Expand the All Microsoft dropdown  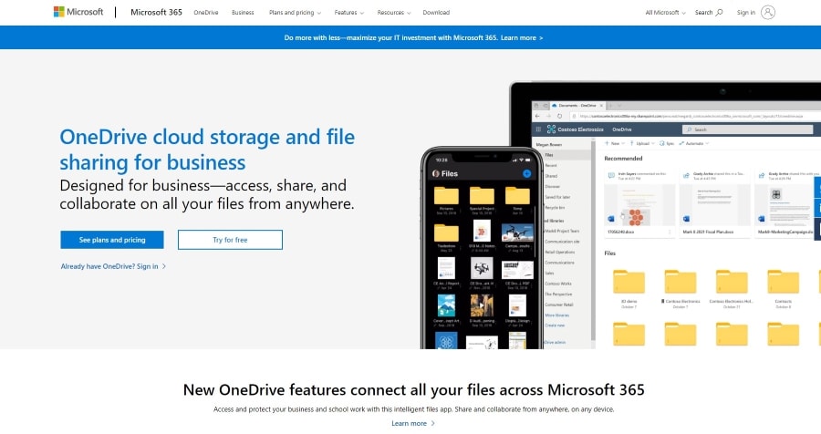pyautogui.click(x=665, y=12)
